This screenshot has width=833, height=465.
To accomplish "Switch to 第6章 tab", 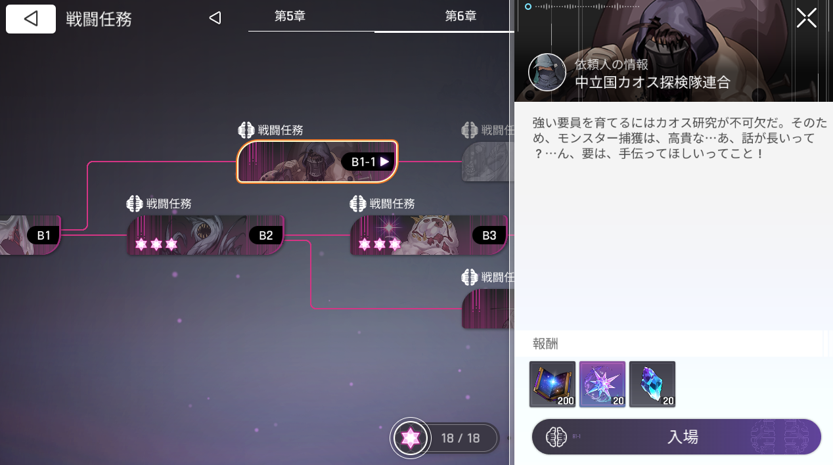I will coord(461,16).
